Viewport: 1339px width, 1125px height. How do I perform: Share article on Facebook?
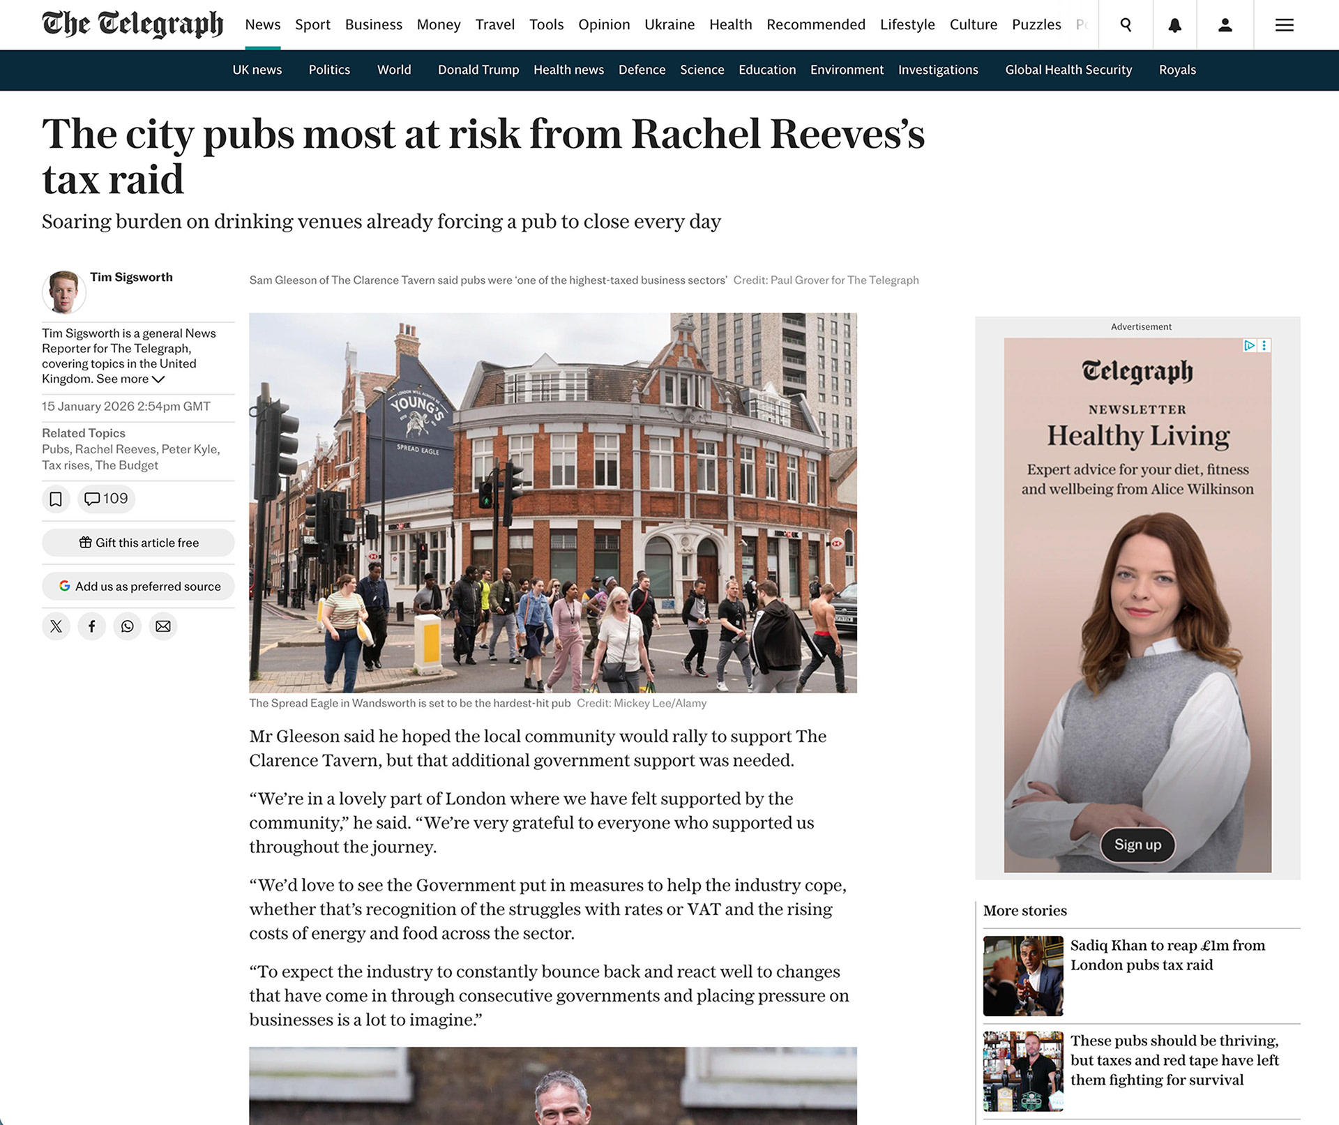point(91,626)
